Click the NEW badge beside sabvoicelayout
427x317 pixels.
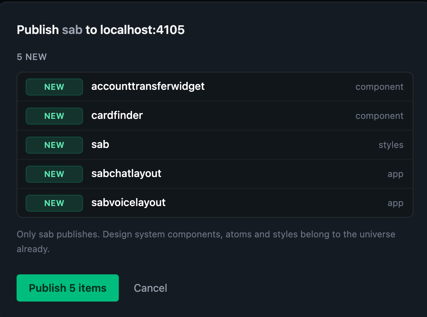point(54,203)
